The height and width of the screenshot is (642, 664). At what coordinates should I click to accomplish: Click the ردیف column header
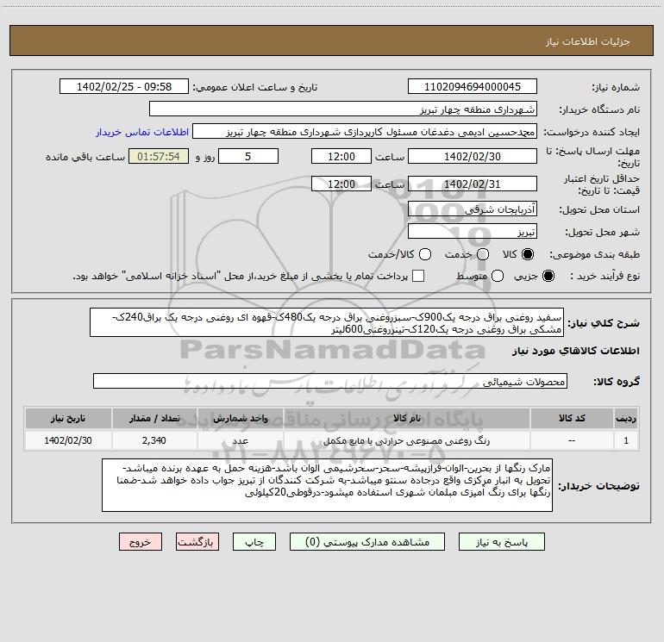pos(626,418)
